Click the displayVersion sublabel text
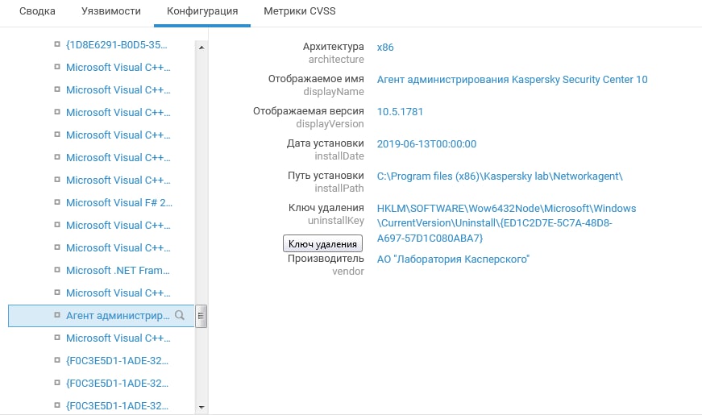The height and width of the screenshot is (415, 702). [x=330, y=123]
